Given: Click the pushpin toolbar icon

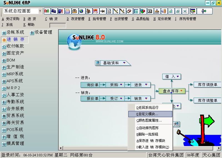Looking at the screenshot, I should (x=103, y=11).
